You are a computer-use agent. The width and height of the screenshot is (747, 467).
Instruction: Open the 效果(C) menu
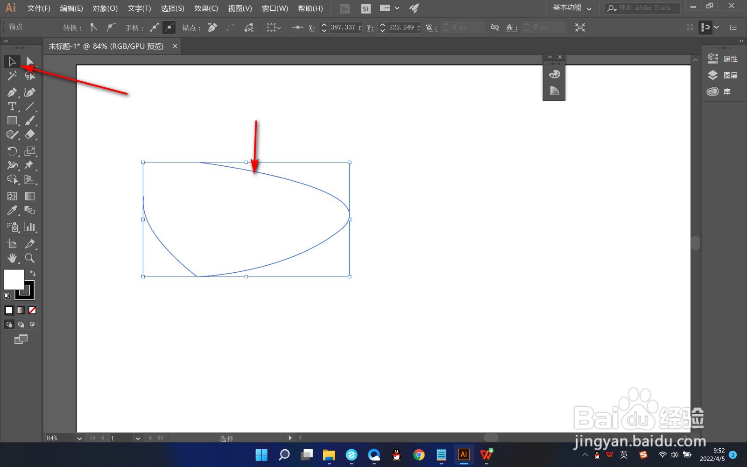pyautogui.click(x=206, y=8)
